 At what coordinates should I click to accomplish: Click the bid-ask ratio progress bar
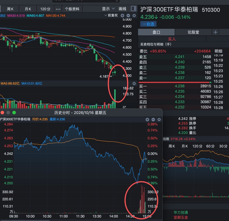175,82
